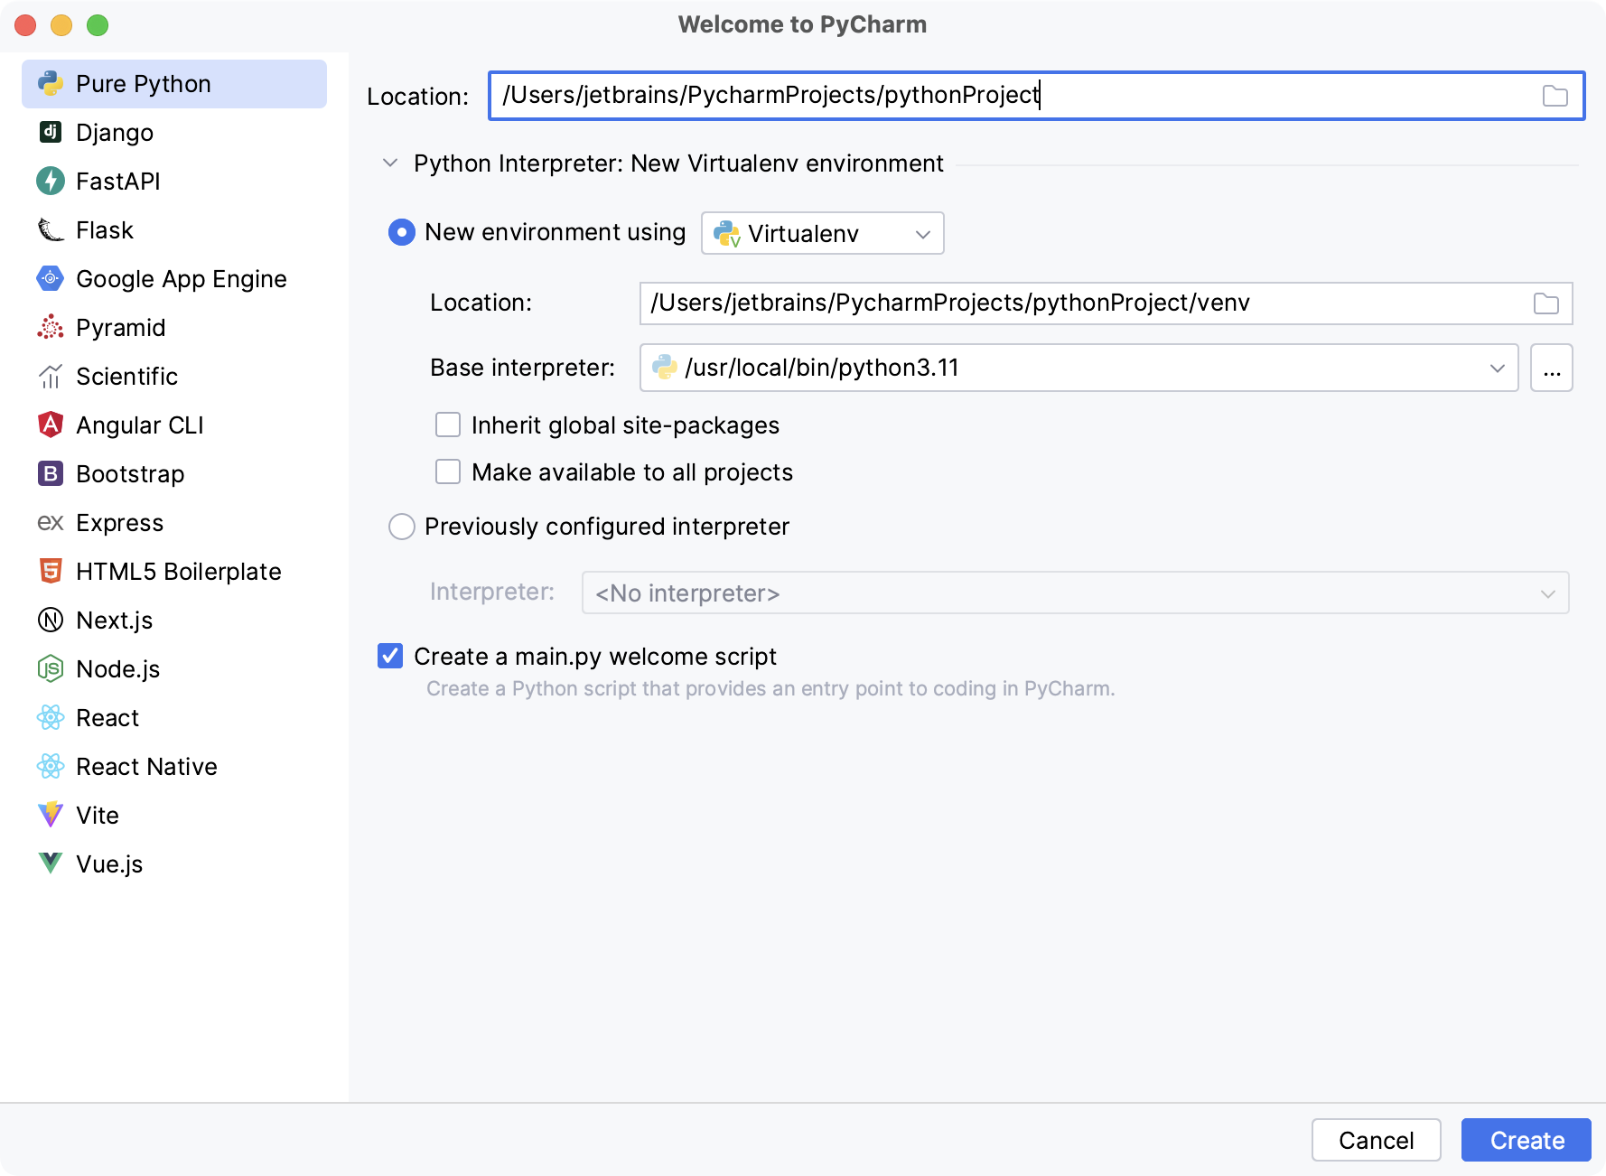Screen dimensions: 1606x1176
Task: Click the Django project type icon
Action: click(x=51, y=133)
